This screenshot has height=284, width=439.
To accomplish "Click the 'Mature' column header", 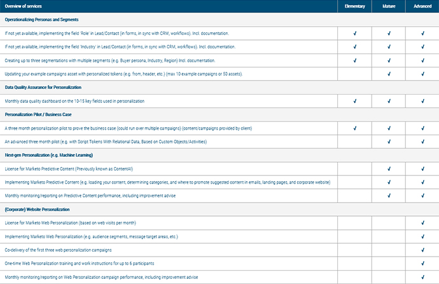I will 389,6.
